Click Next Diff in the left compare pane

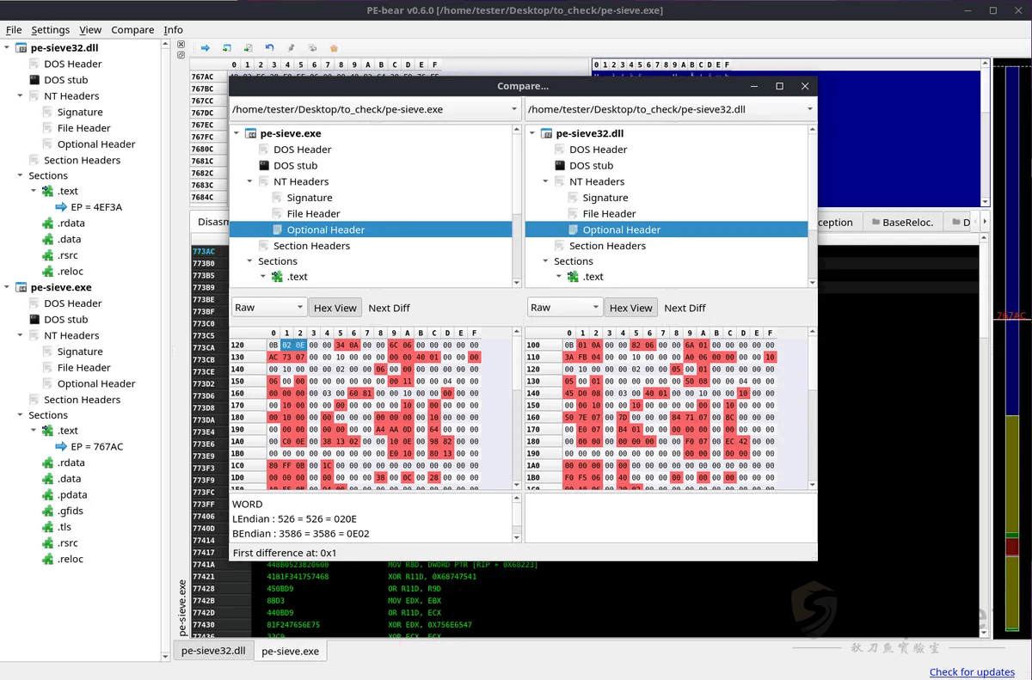pyautogui.click(x=389, y=308)
